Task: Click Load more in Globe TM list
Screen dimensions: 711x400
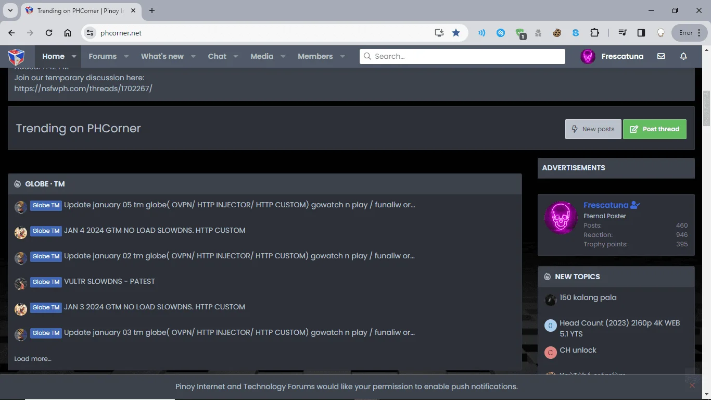Action: pyautogui.click(x=33, y=359)
